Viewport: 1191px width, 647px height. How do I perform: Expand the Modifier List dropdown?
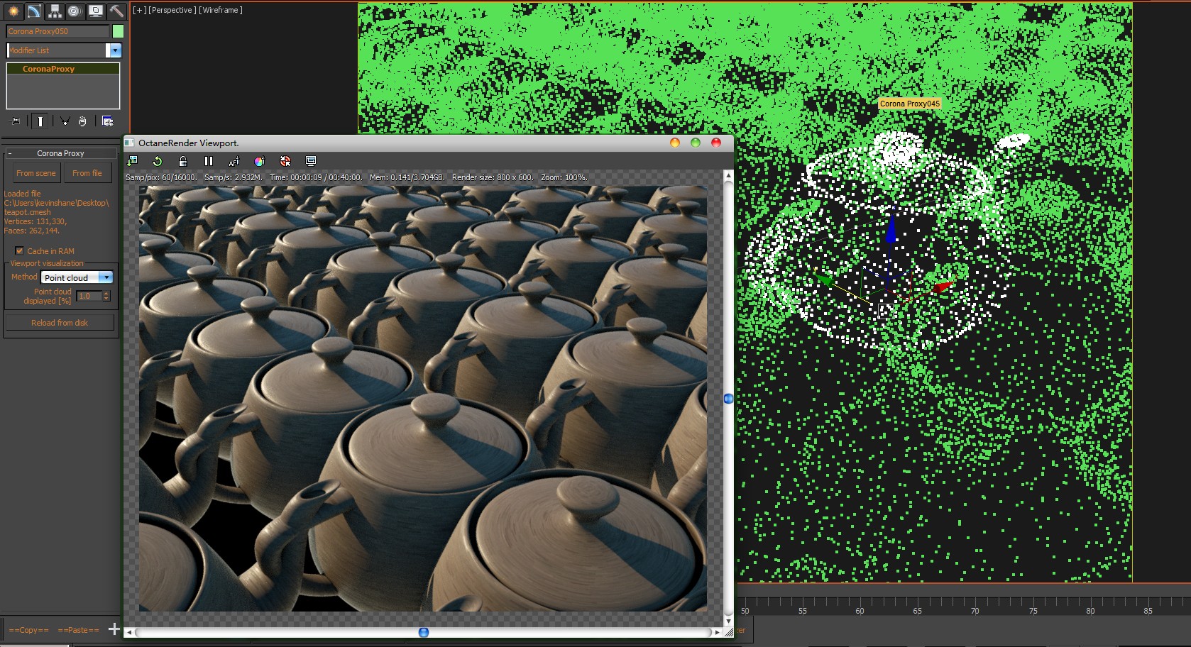point(114,50)
